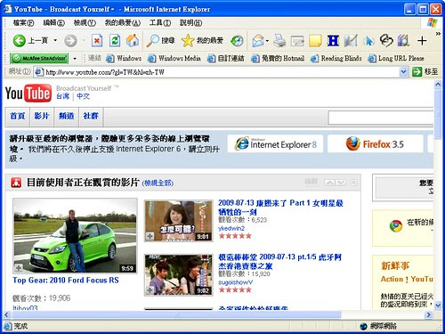The height and width of the screenshot is (334, 445).
Task: Go back with the green Back arrow
Action: (x=20, y=40)
